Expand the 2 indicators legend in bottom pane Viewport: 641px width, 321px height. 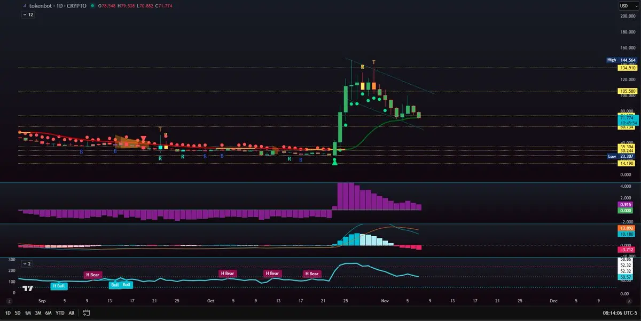tap(28, 263)
